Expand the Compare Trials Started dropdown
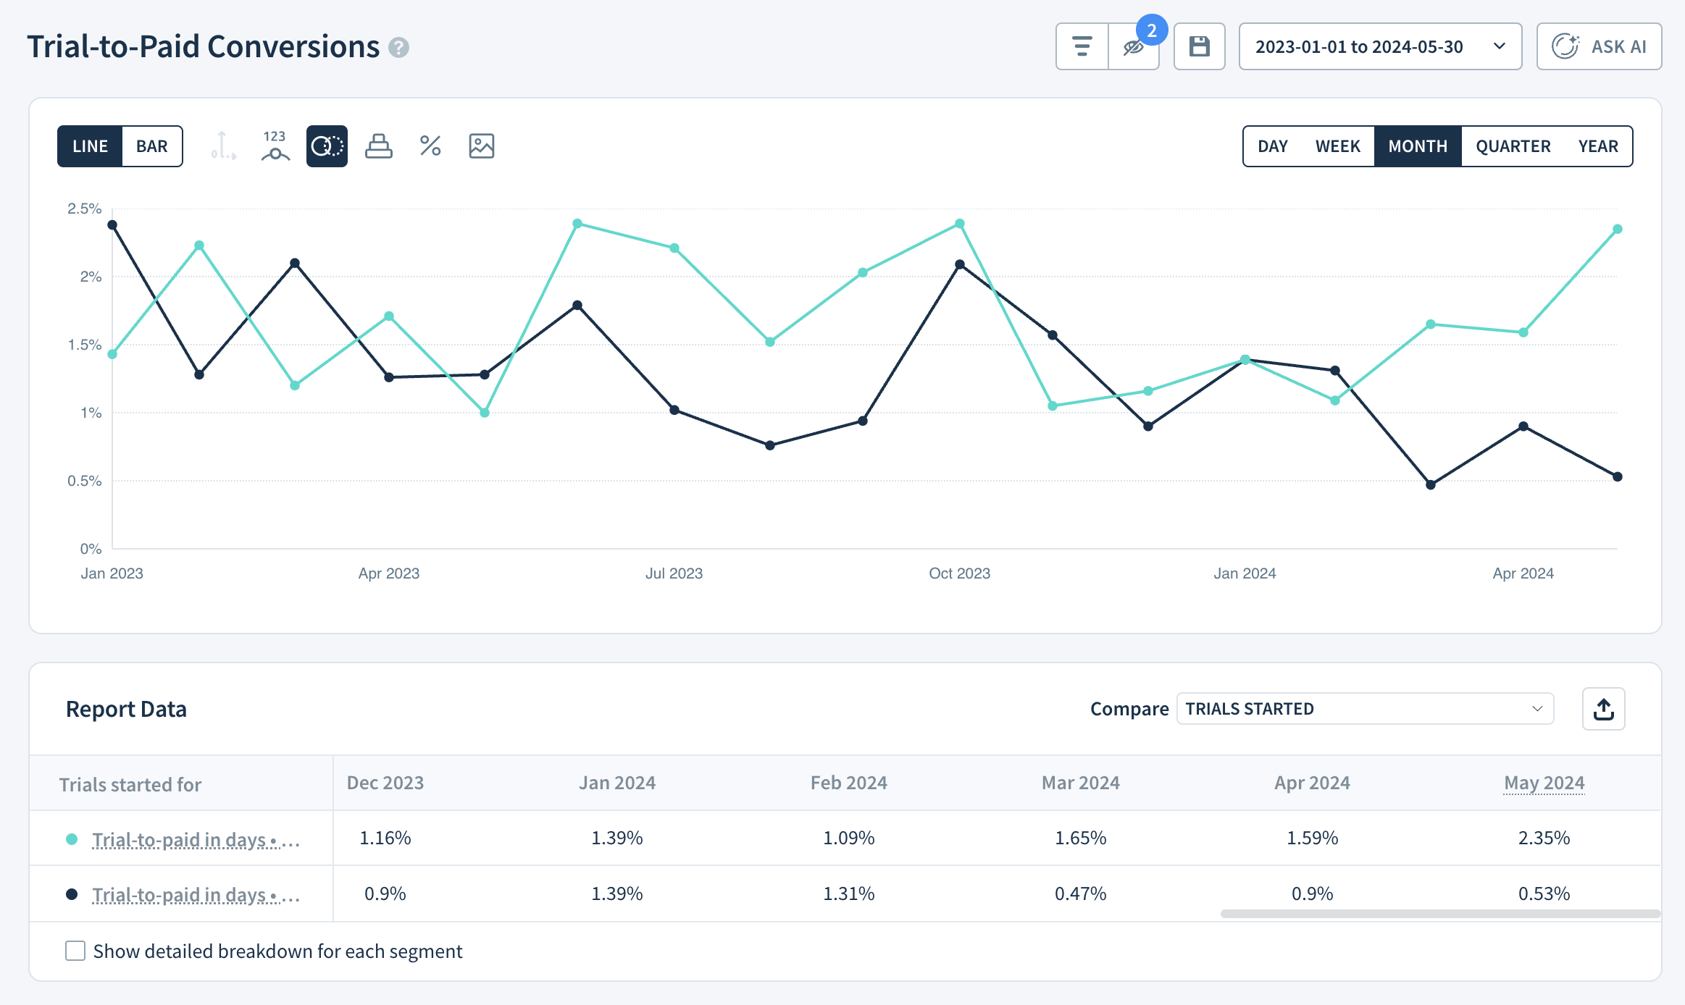 click(1365, 709)
